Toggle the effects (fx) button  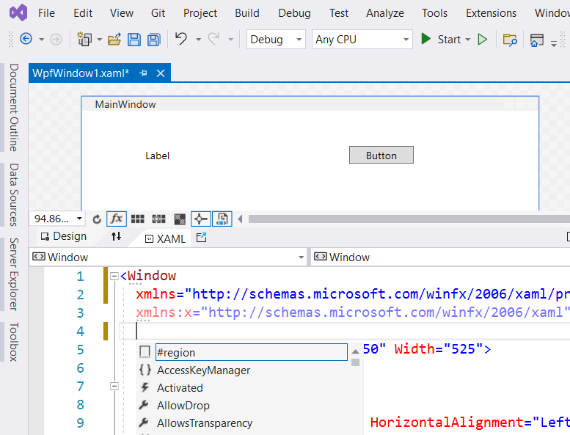(x=116, y=219)
